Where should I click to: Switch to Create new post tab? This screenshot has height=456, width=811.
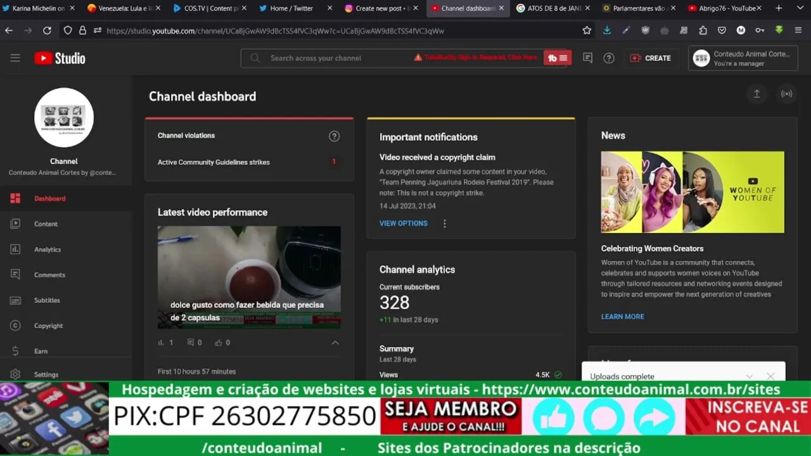[x=381, y=8]
